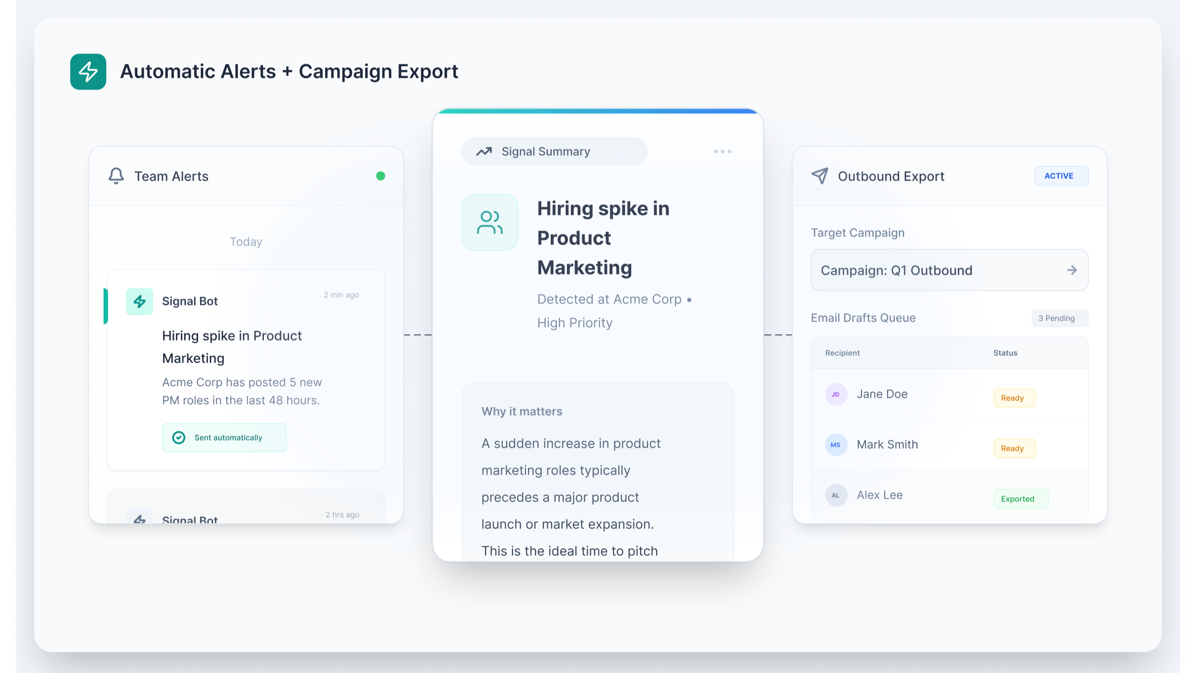Image resolution: width=1196 pixels, height=673 pixels.
Task: Click the trending-arrow icon in Signal Summary pill
Action: (x=484, y=151)
